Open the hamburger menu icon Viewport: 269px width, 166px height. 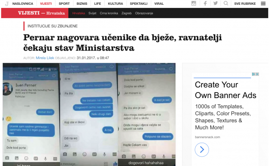click(263, 3)
